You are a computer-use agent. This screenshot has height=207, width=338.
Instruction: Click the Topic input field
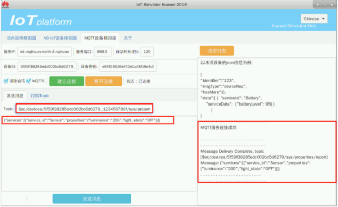point(84,109)
